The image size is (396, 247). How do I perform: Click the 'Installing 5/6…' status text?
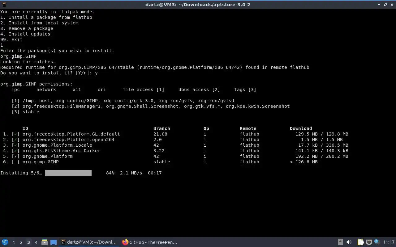coord(21,173)
